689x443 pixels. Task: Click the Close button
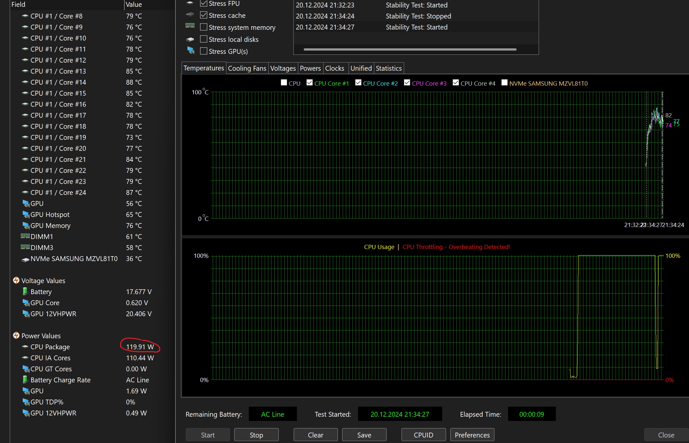click(666, 435)
